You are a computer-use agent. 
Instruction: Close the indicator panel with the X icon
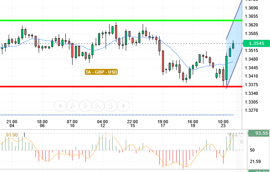(242, 142)
